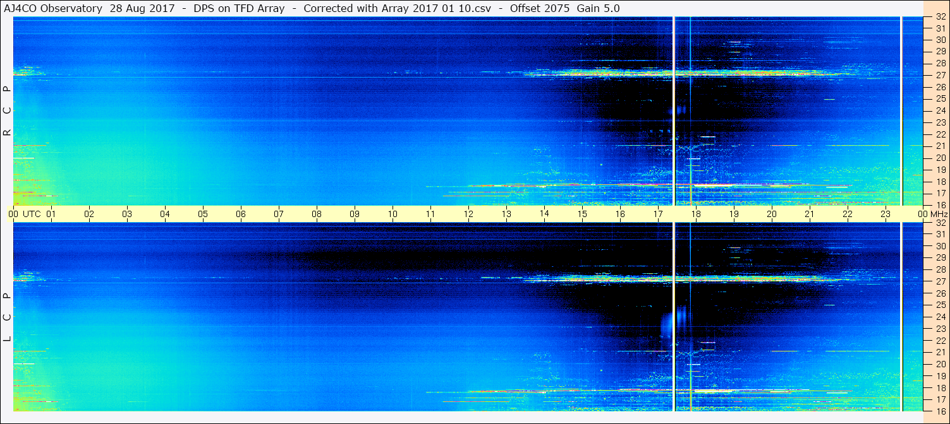This screenshot has width=950, height=424.
Task: Click "Corrected with Array 2017 01 10.csv" text
Action: pos(398,9)
